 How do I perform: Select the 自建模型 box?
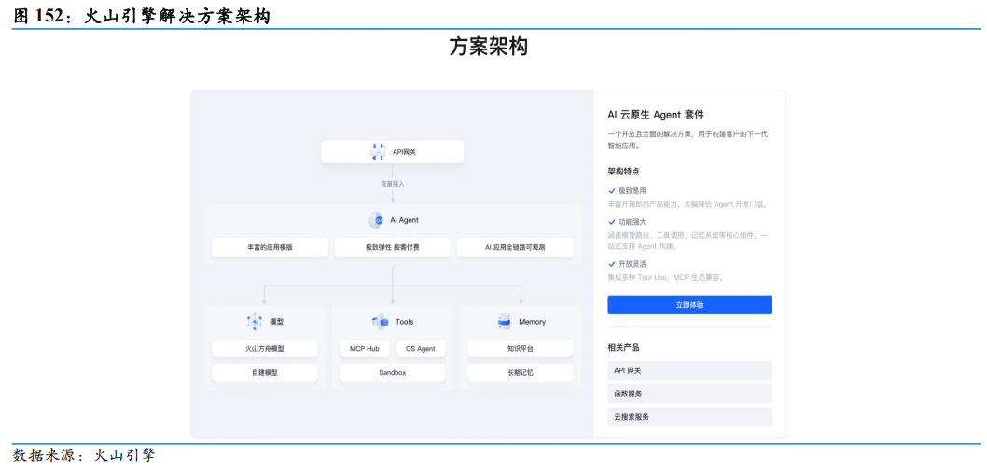click(264, 372)
